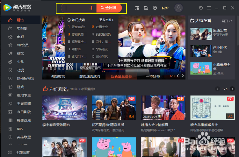This screenshot has width=239, height=157.
Task: Click the Tencent Video logo
Action: [18, 8]
